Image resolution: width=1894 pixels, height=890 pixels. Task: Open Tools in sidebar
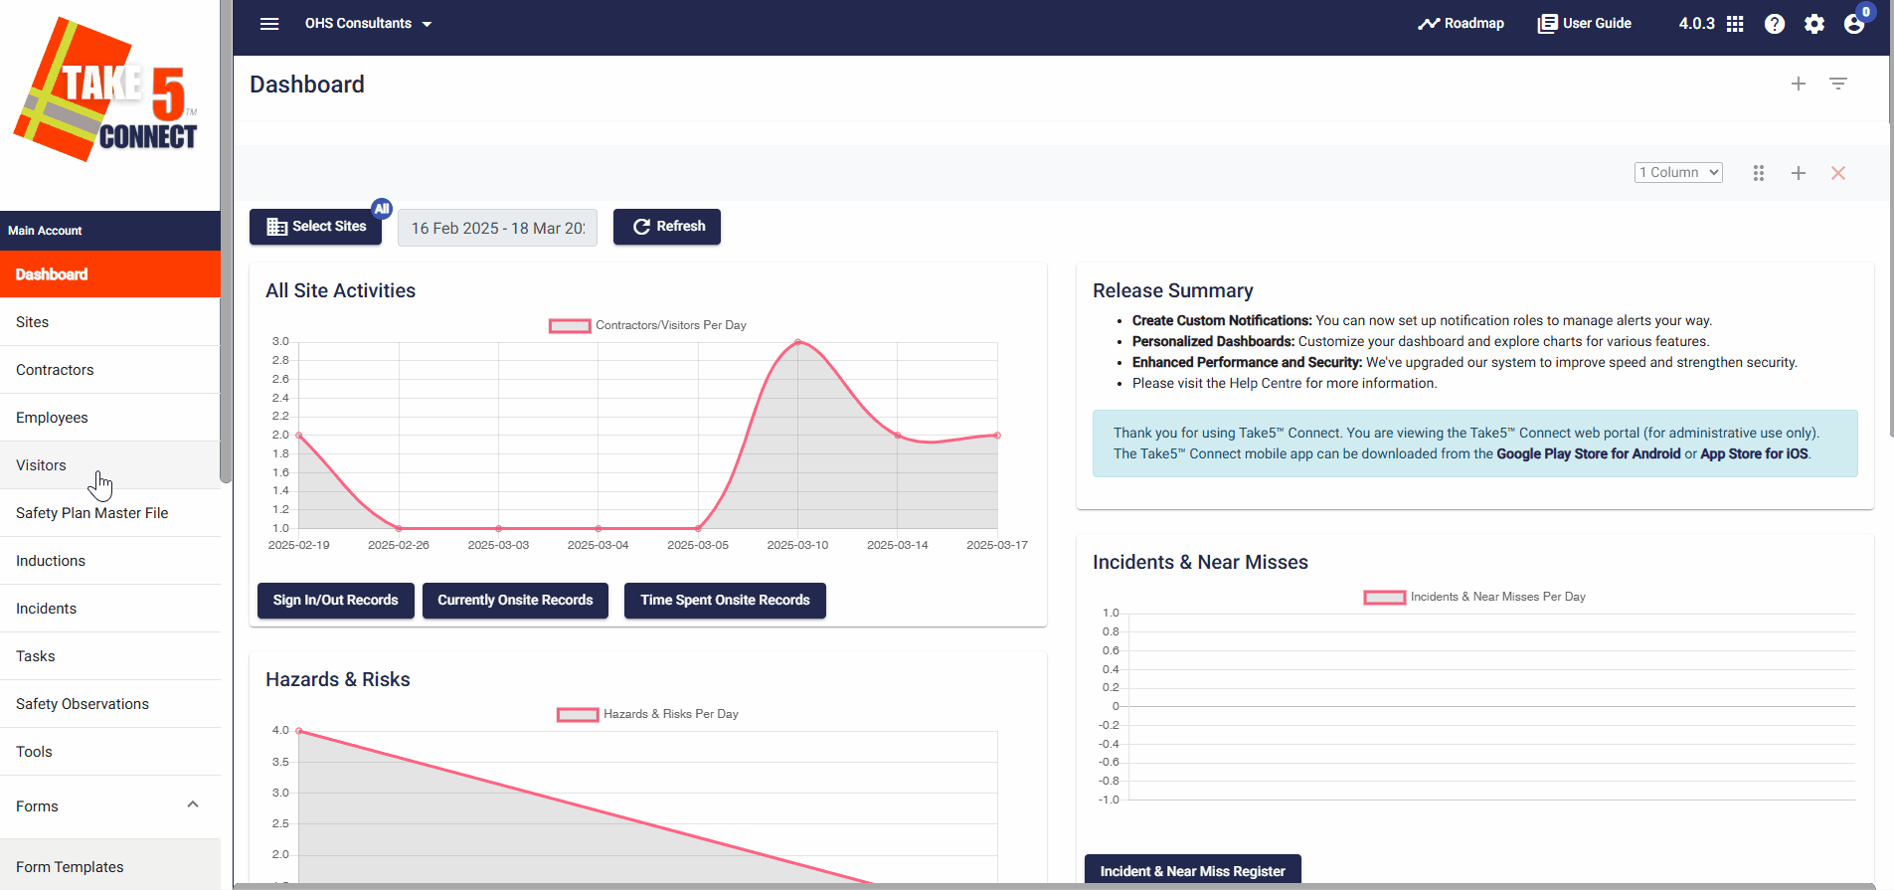click(110, 752)
